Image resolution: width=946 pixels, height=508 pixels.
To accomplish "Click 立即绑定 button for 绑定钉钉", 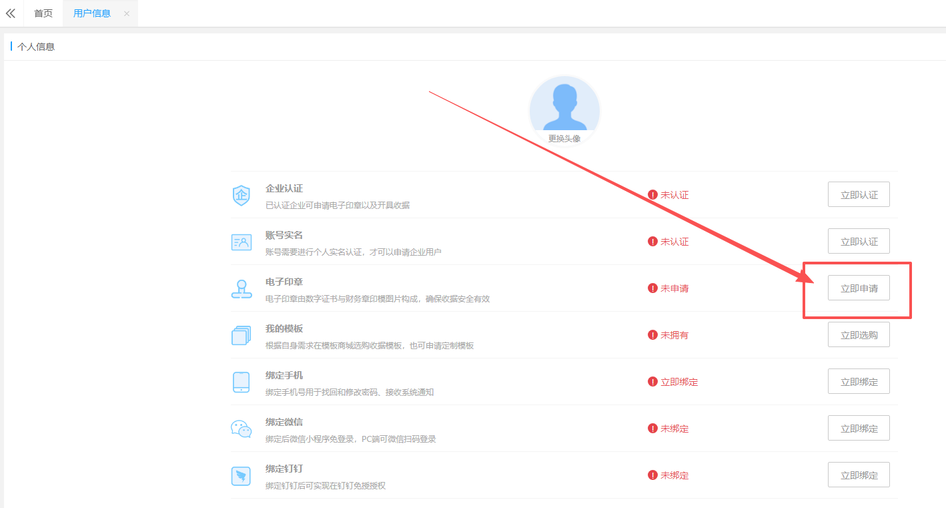I will coord(859,475).
